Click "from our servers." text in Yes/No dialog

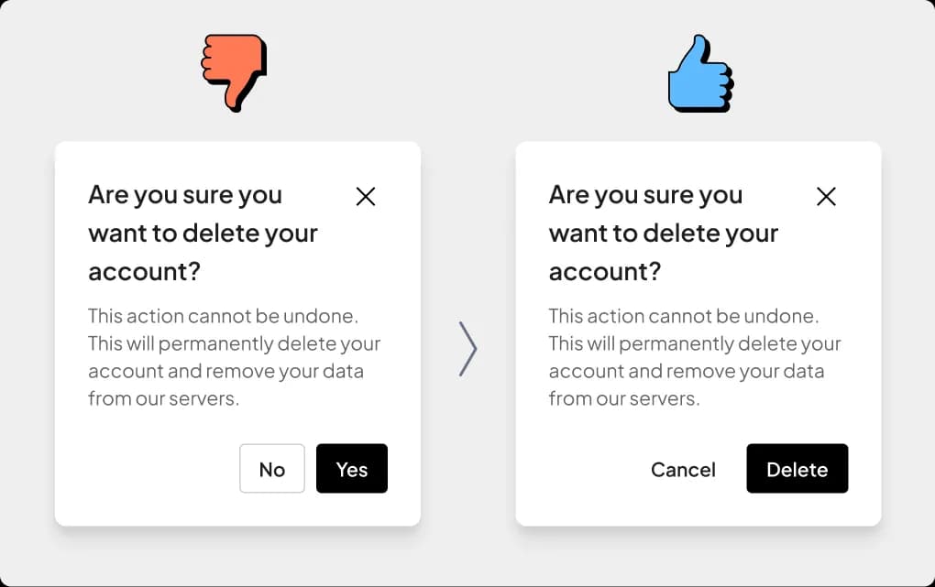[x=163, y=398]
